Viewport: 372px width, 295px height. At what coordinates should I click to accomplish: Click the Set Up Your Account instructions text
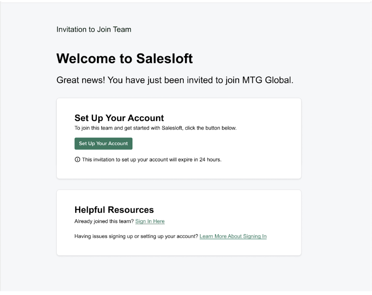(x=156, y=128)
